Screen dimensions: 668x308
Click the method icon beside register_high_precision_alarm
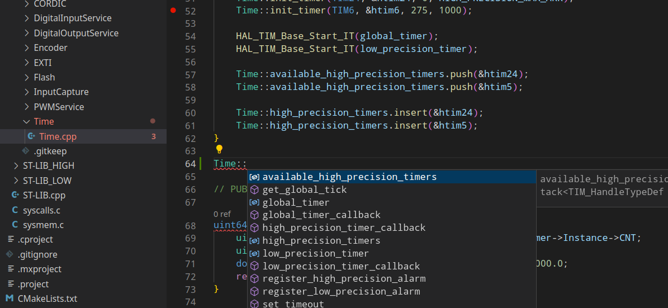(x=254, y=279)
